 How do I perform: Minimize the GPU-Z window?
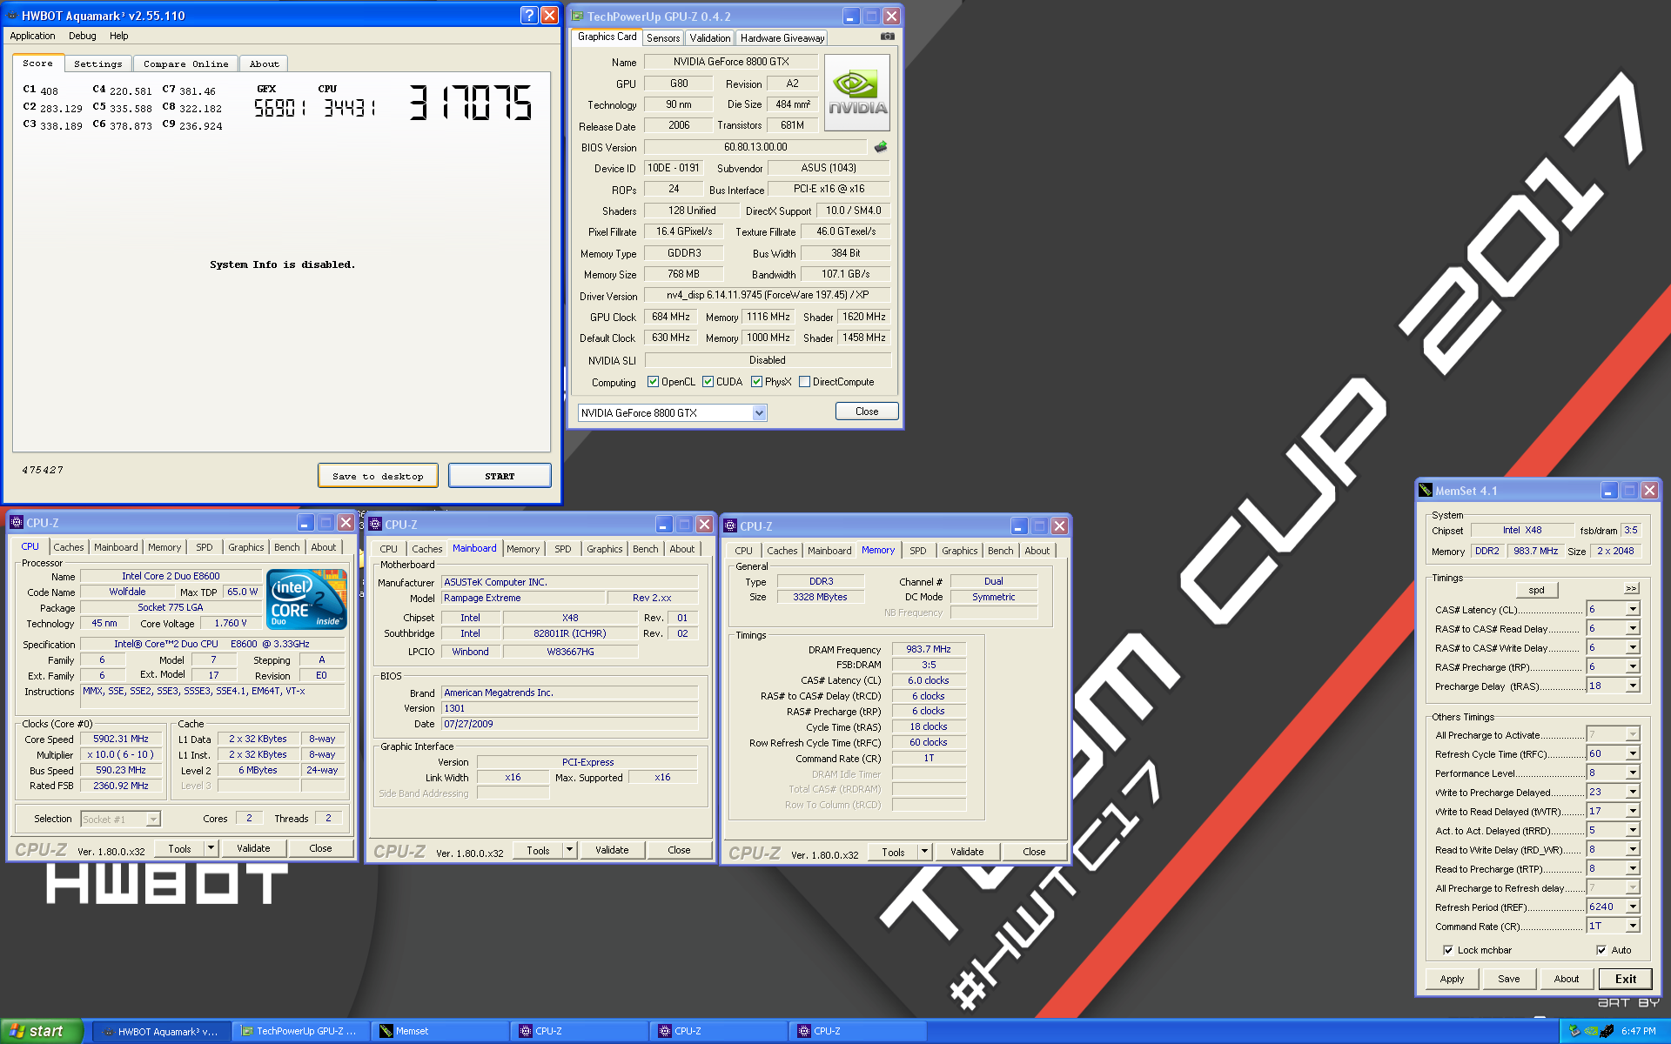(x=851, y=16)
